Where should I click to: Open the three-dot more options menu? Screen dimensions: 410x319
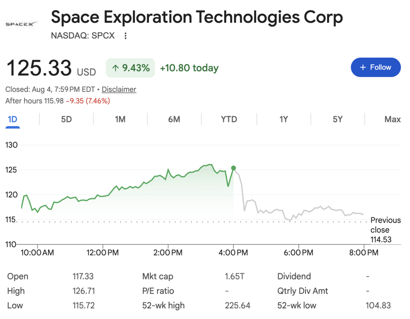click(x=126, y=36)
